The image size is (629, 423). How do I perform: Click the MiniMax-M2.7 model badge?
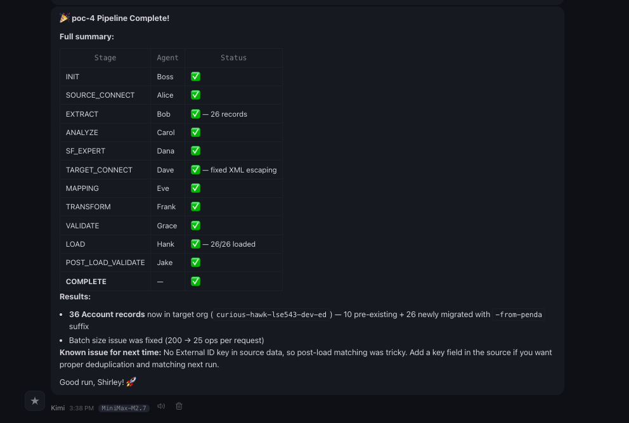(x=124, y=408)
